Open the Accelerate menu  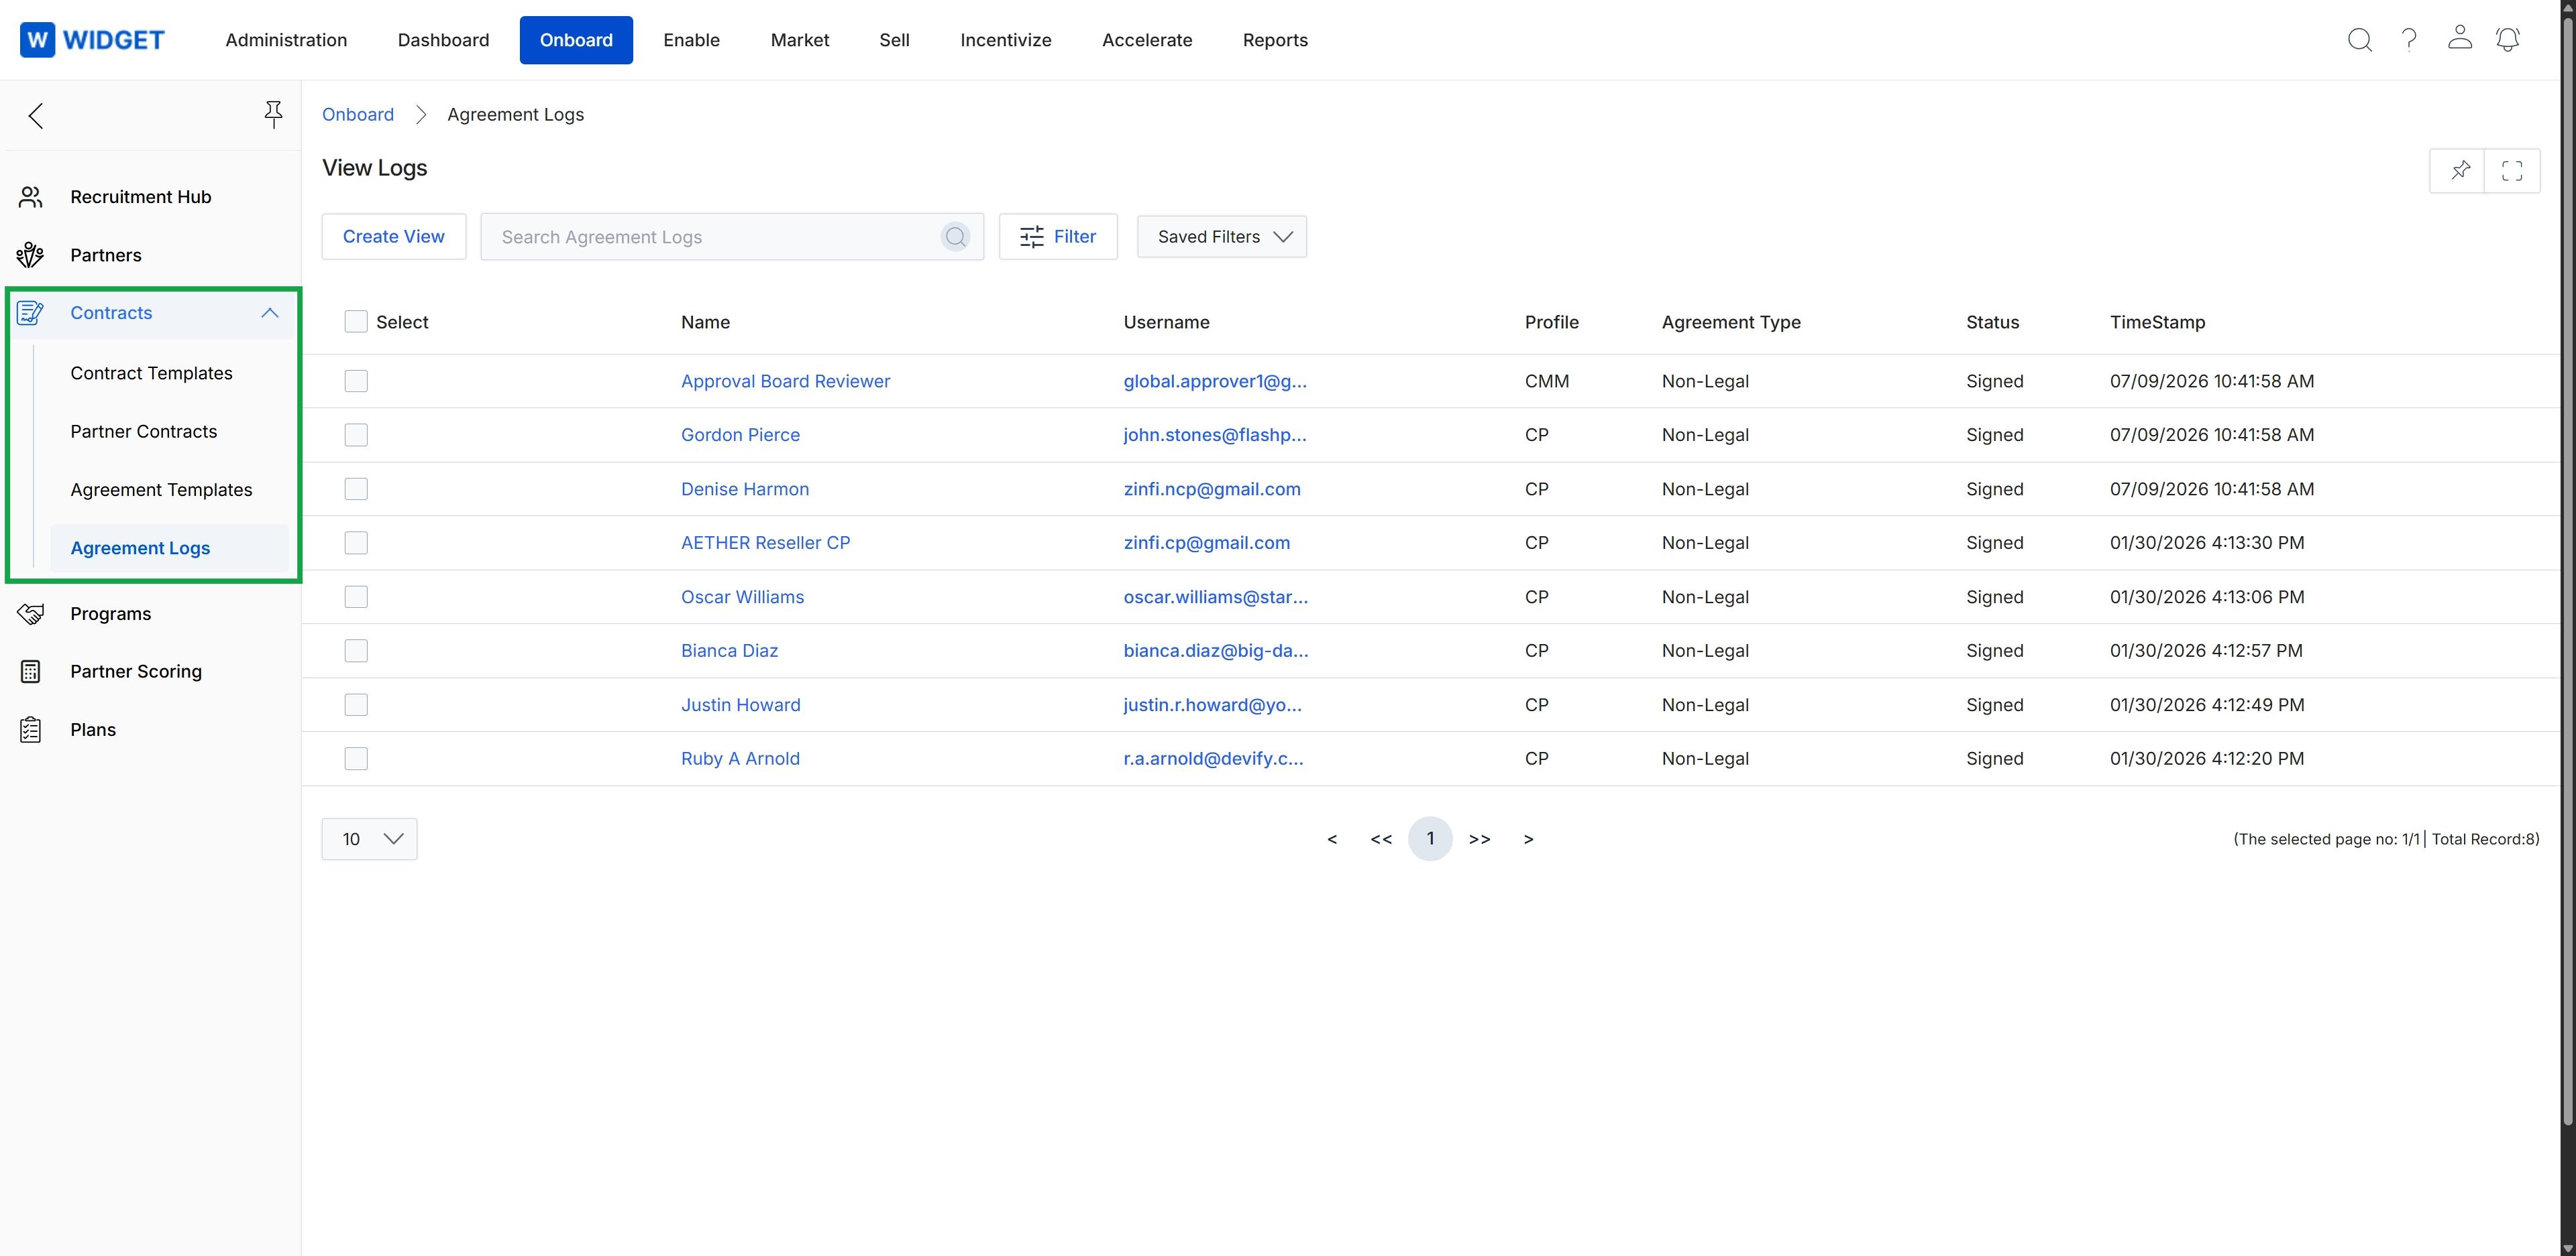coord(1147,40)
